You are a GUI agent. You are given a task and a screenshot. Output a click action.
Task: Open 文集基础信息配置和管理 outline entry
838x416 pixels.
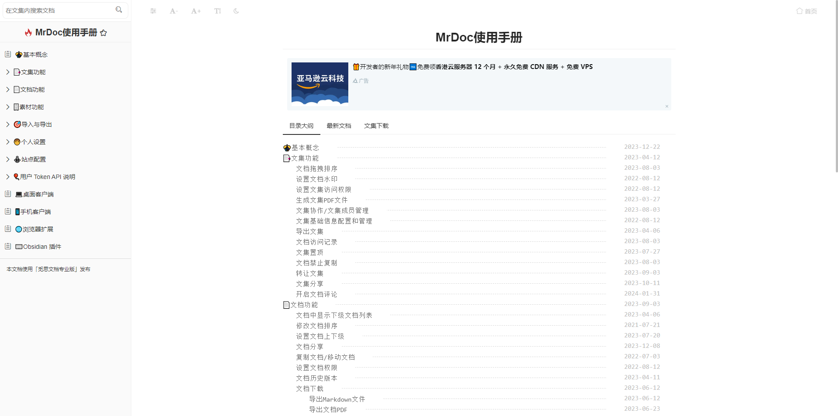pyautogui.click(x=334, y=221)
